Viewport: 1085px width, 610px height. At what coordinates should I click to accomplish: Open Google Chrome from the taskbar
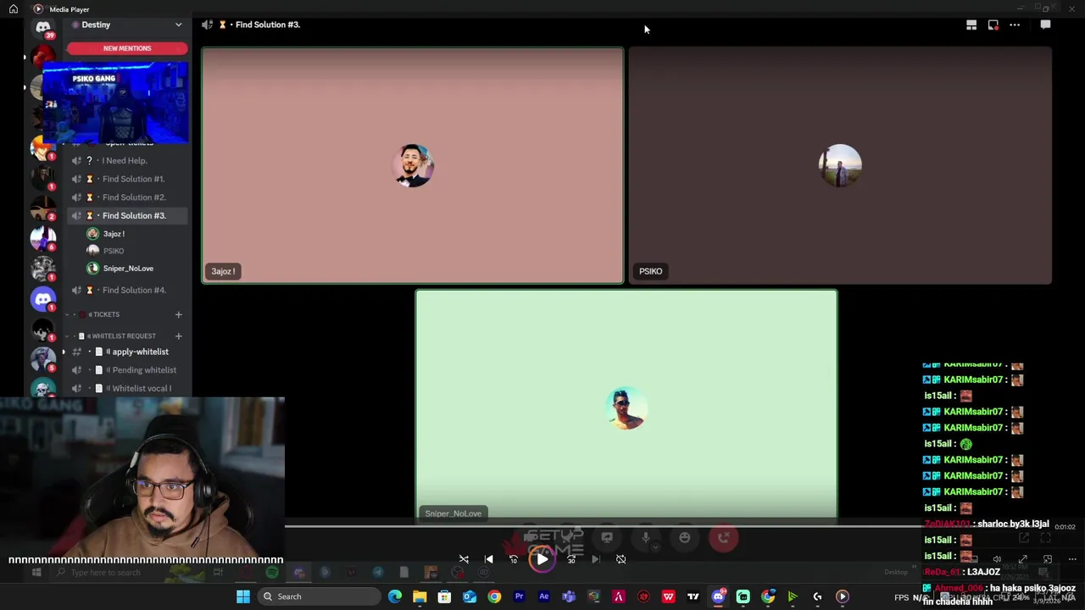point(494,596)
